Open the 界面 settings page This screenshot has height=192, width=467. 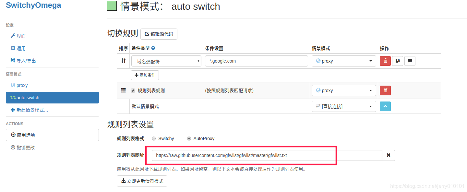point(18,36)
